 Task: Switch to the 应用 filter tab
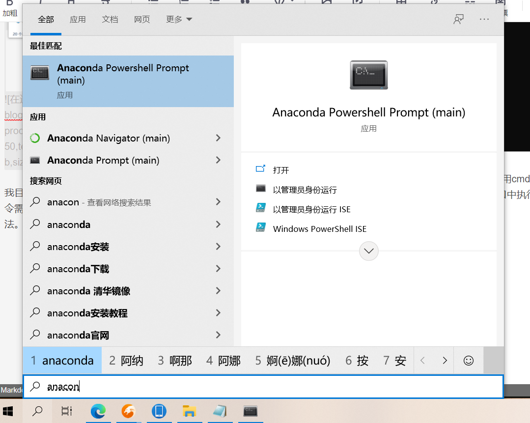point(78,19)
